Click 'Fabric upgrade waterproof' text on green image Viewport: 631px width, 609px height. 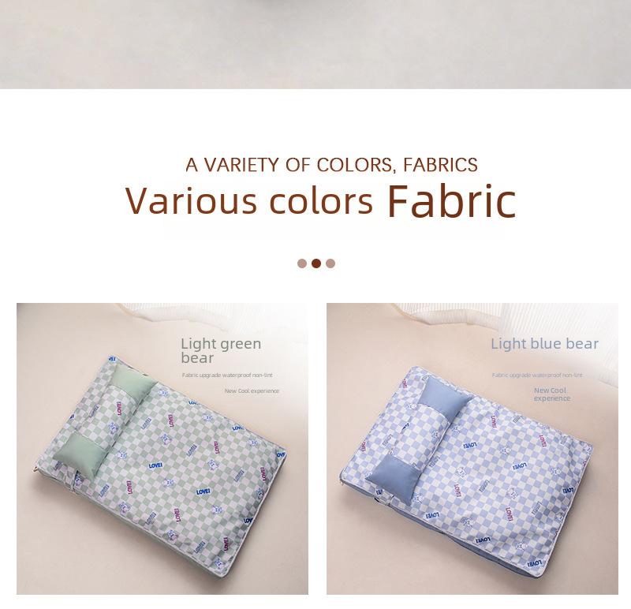pyautogui.click(x=227, y=375)
